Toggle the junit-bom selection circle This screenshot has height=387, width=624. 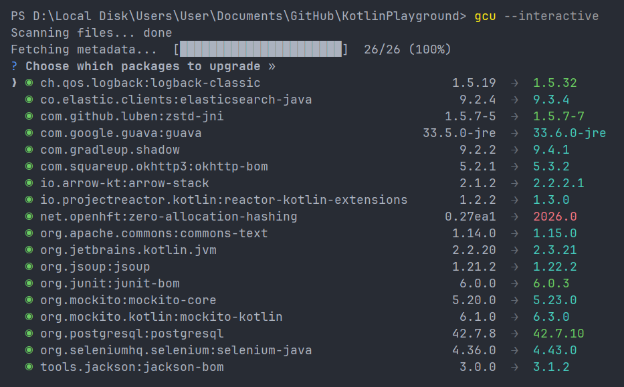(x=29, y=283)
